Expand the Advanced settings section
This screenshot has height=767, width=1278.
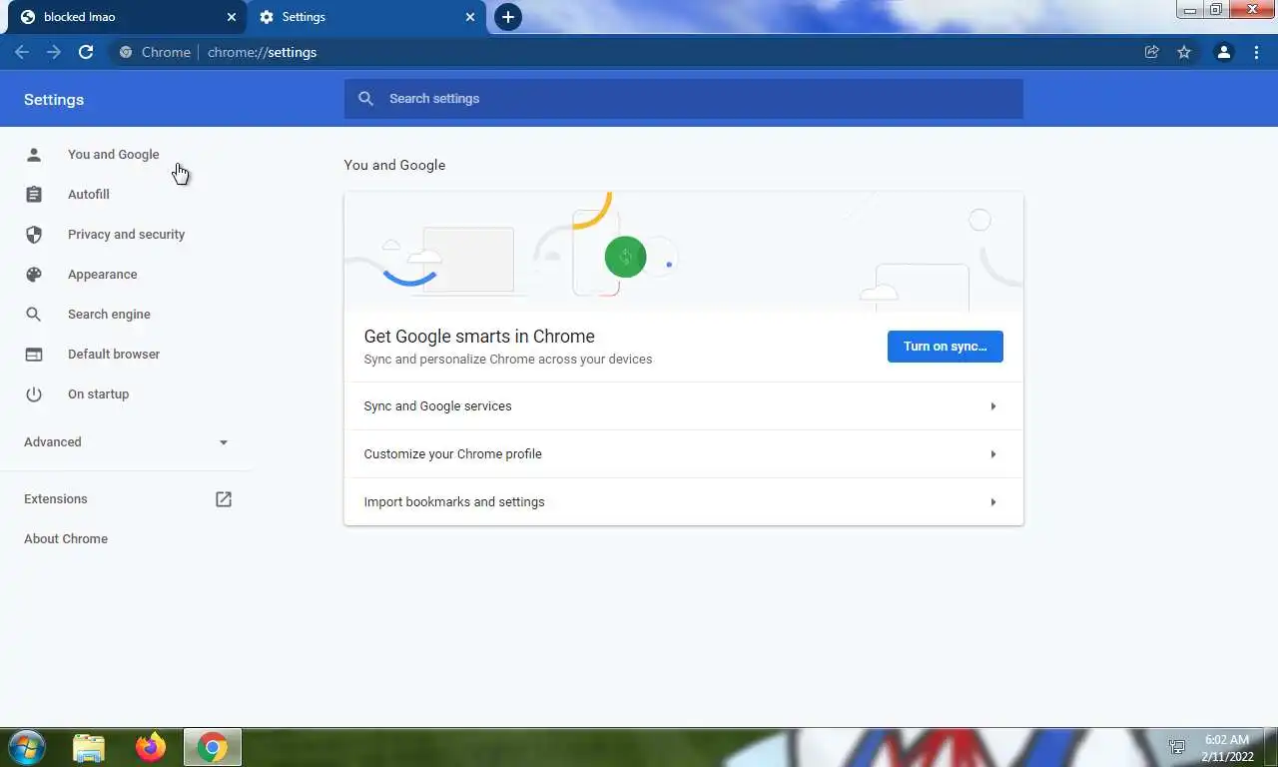pyautogui.click(x=125, y=441)
